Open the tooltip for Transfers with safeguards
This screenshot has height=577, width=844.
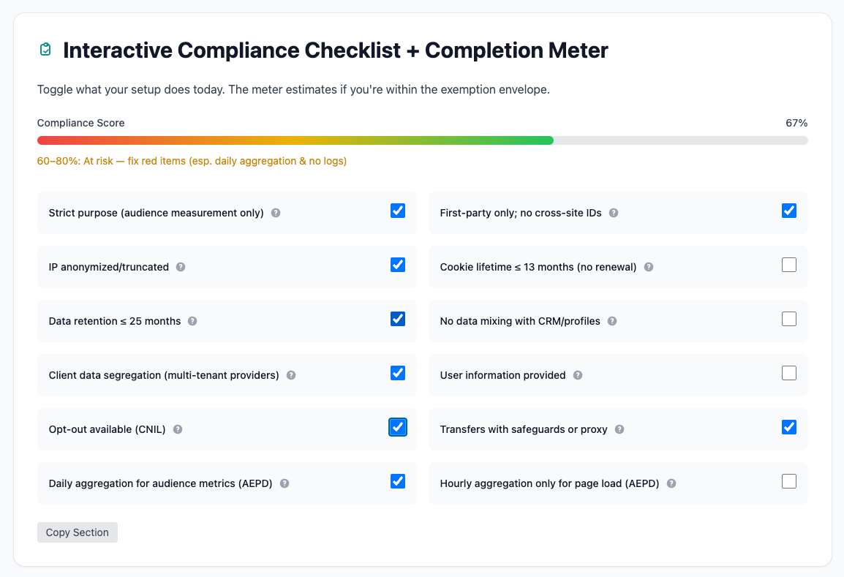point(619,429)
